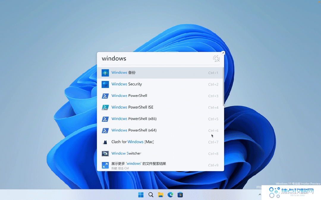Click the 'Ctrl+8' shortcut label

(x=213, y=154)
